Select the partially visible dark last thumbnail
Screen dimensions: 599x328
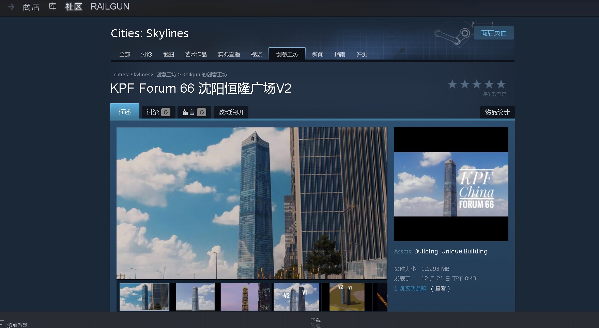coord(380,297)
